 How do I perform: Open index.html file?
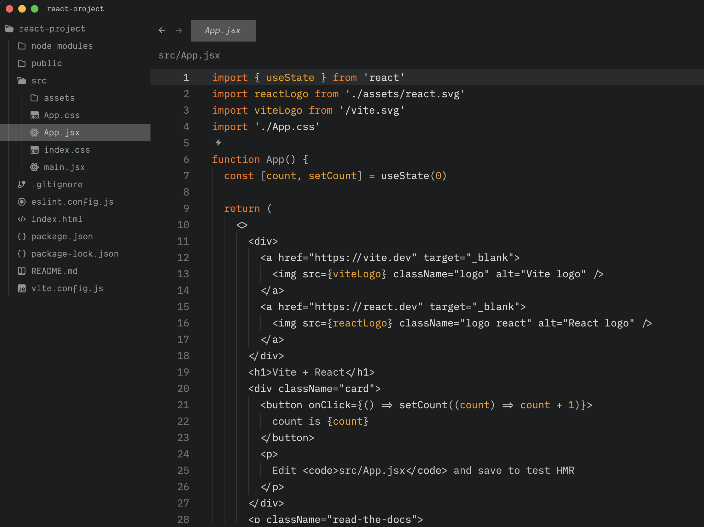[57, 219]
